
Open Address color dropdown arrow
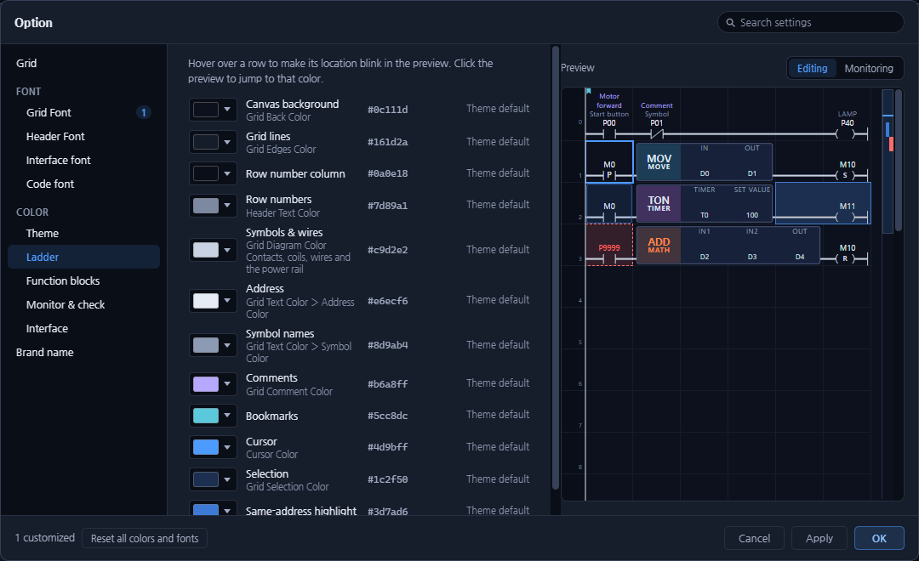coord(227,300)
